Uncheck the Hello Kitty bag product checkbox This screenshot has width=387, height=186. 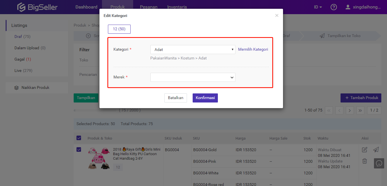tap(79, 149)
